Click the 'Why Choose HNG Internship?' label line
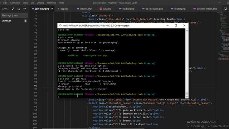 (x=147, y=100)
